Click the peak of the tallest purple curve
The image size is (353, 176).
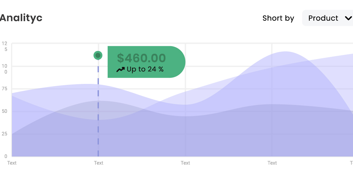click(285, 52)
